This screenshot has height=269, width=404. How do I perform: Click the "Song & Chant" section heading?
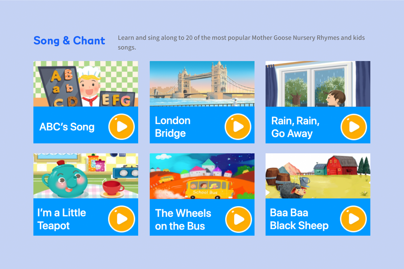pos(69,41)
